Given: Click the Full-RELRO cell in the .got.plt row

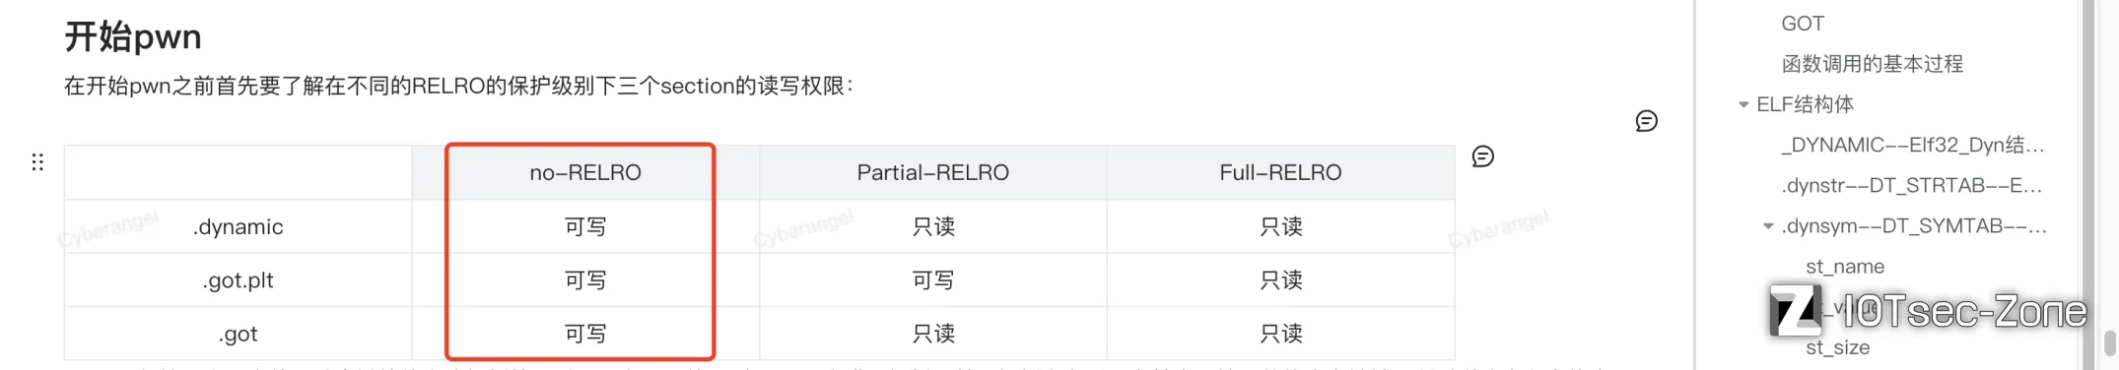Looking at the screenshot, I should click(1280, 280).
